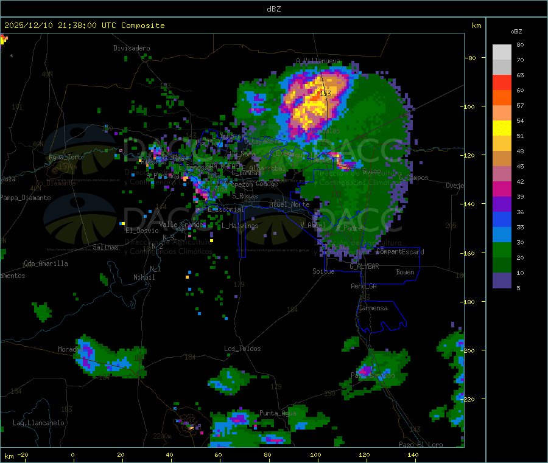Click the Soitue map label
Viewport: 548px width, 463px height.
(323, 271)
